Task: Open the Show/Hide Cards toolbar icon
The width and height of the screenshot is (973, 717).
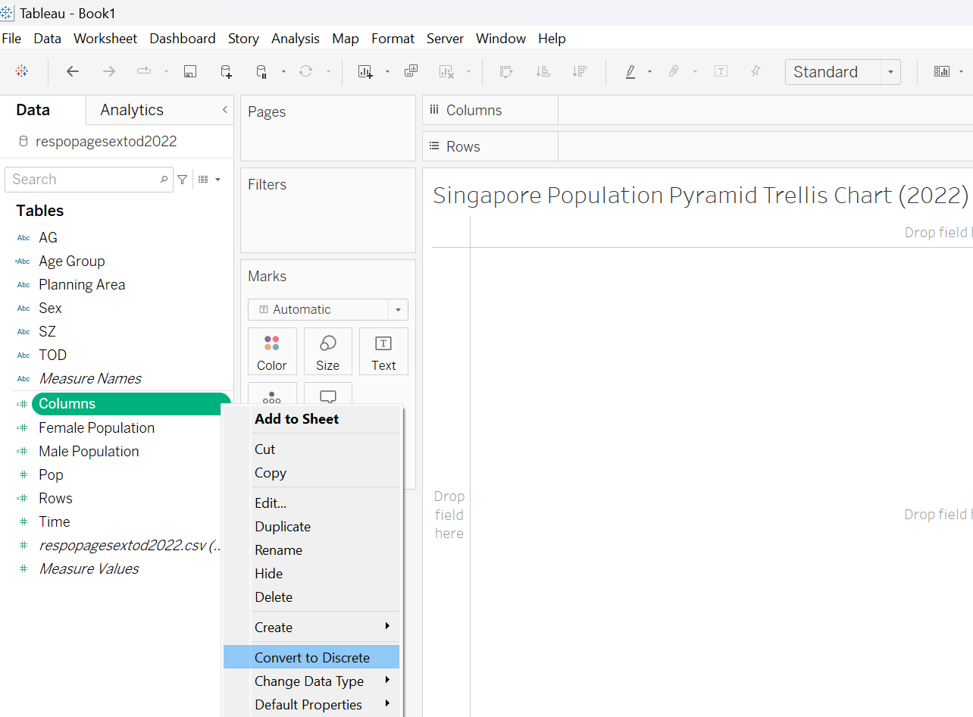Action: [942, 71]
